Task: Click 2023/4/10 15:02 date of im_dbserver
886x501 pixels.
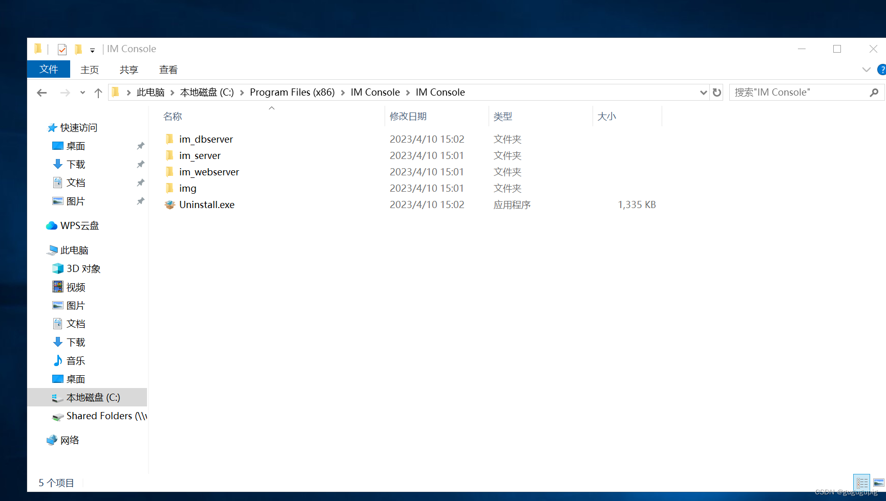Action: pos(427,139)
